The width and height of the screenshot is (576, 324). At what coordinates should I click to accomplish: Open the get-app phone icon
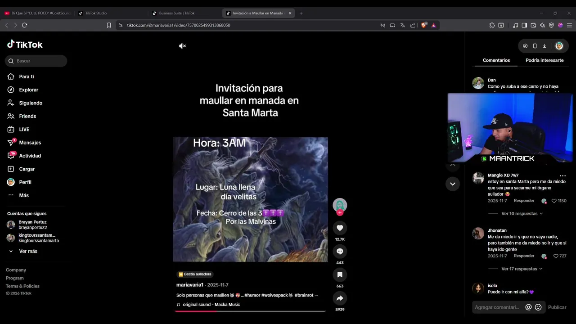click(535, 46)
